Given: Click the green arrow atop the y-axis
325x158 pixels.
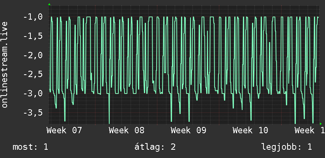Looking at the screenshot, I should pyautogui.click(x=49, y=4).
